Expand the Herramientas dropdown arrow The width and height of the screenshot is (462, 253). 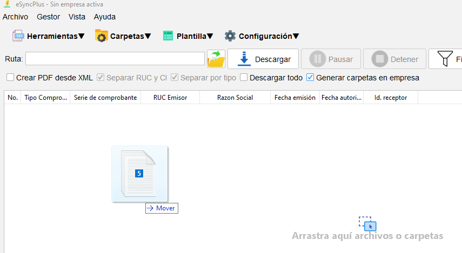click(82, 37)
